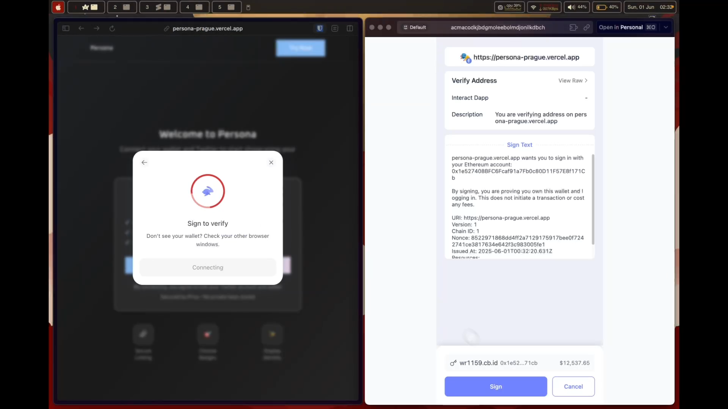Click the back arrow in the Sign to verify dialog
Viewport: 728px width, 409px height.
click(144, 162)
